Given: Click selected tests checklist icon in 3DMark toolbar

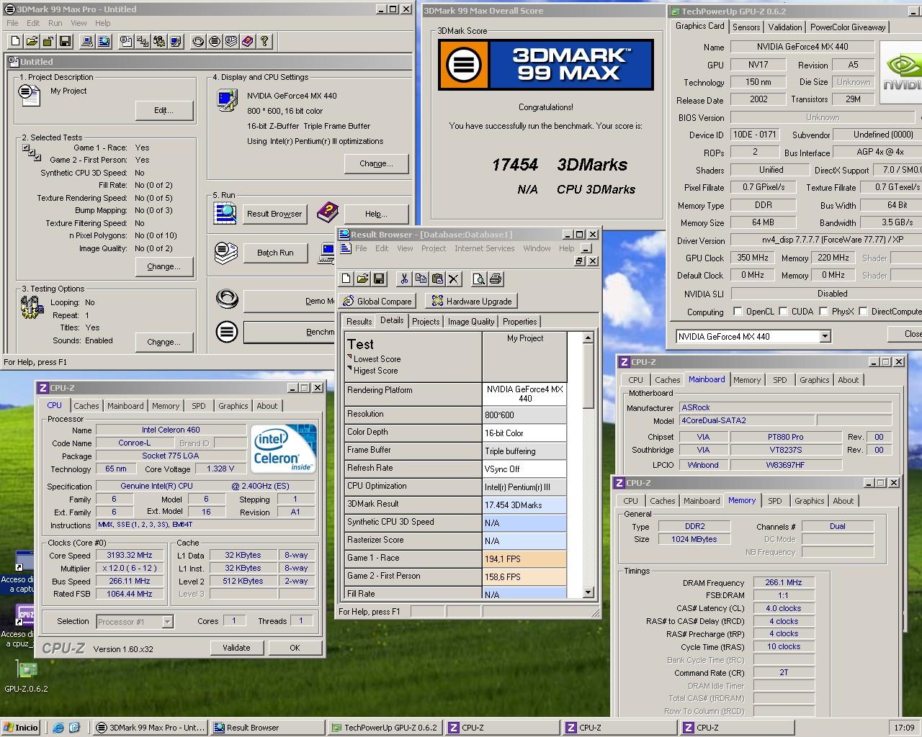Looking at the screenshot, I should [143, 41].
